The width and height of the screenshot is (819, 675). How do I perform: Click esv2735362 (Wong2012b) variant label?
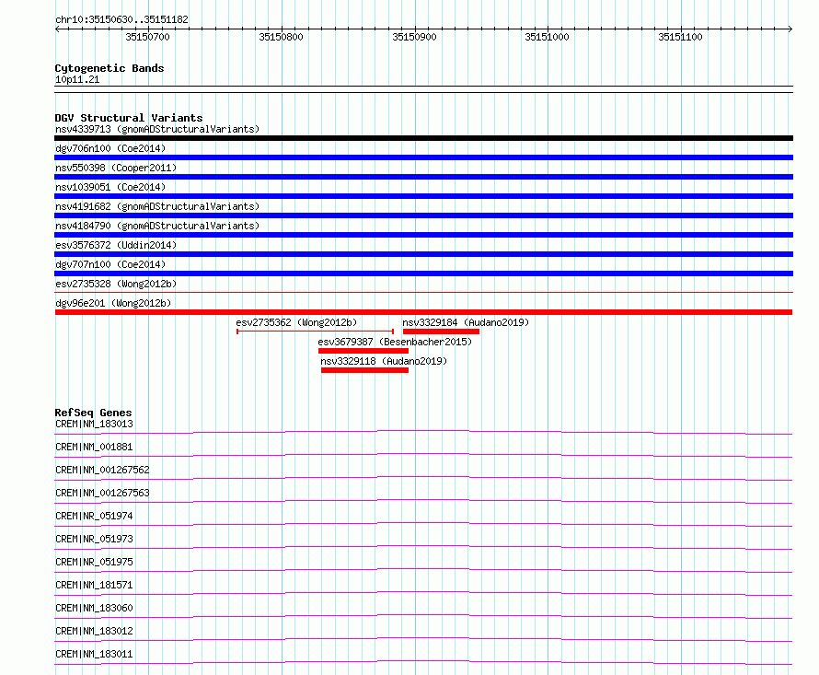pyautogui.click(x=296, y=322)
